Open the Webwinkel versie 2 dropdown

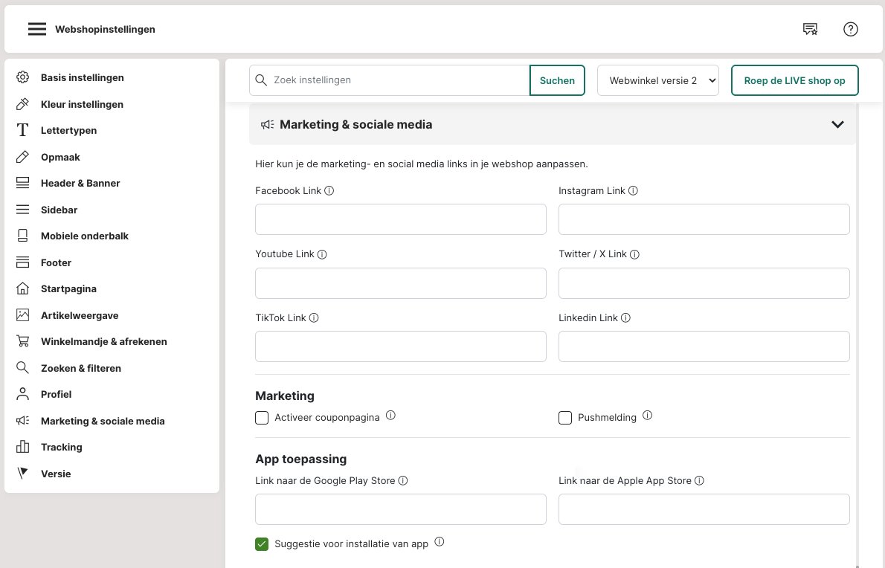(x=658, y=80)
